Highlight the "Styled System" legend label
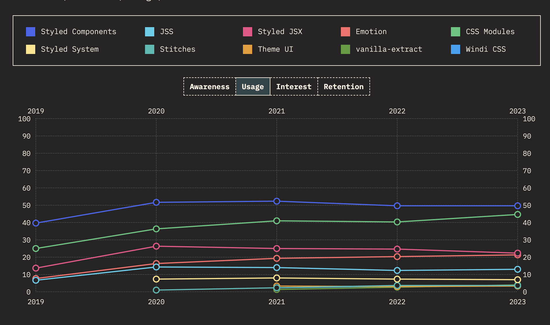This screenshot has width=550, height=325. point(70,49)
